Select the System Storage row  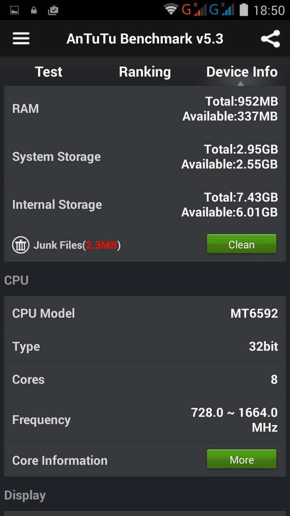coord(145,156)
